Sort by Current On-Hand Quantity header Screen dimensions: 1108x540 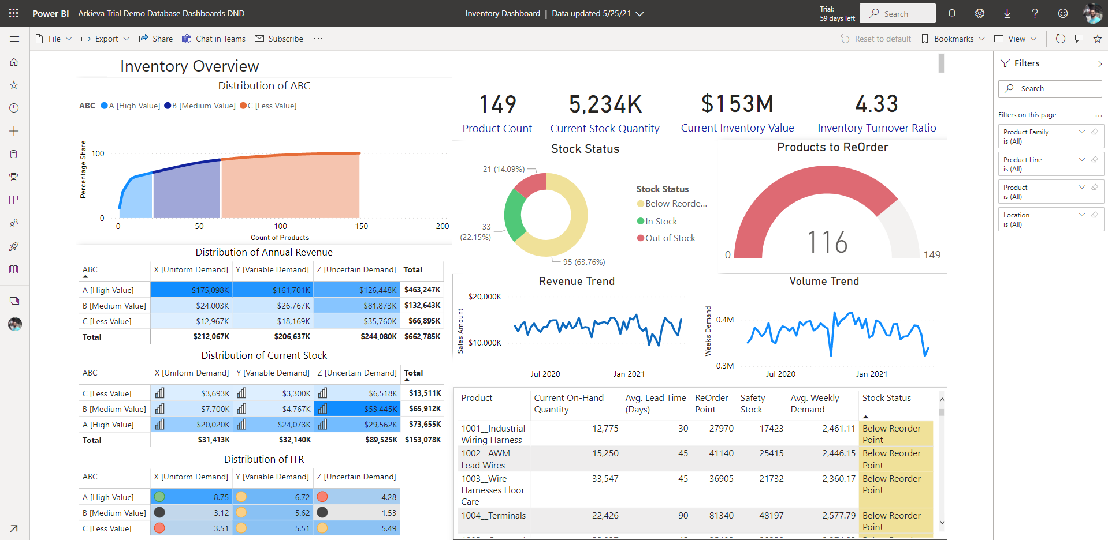point(568,404)
